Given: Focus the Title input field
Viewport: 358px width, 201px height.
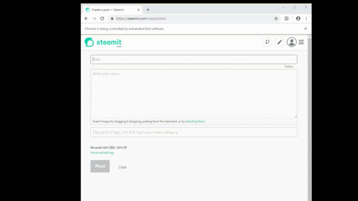Looking at the screenshot, I should click(194, 59).
